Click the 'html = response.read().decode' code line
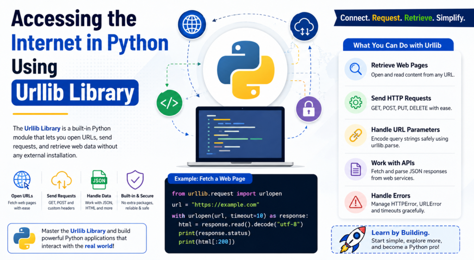The width and height of the screenshot is (474, 260). pyautogui.click(x=241, y=224)
